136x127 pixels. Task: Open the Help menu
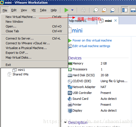click(54, 10)
